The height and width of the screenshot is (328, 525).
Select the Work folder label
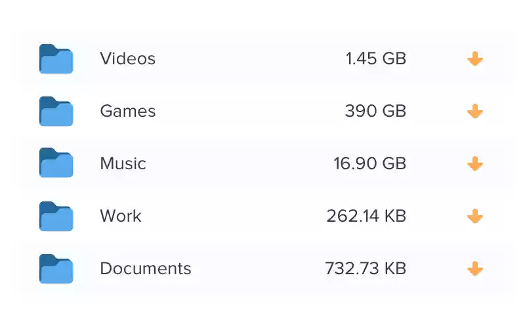120,216
